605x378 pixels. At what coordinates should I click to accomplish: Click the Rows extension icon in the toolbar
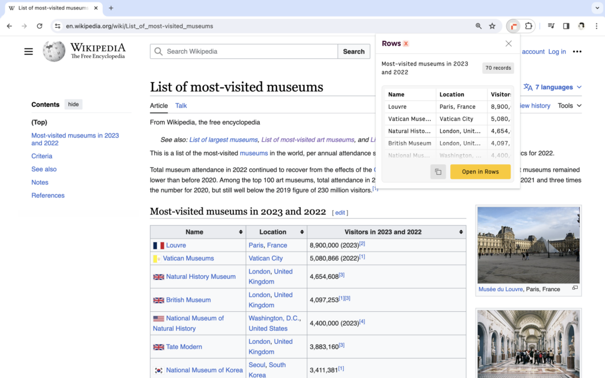[513, 26]
